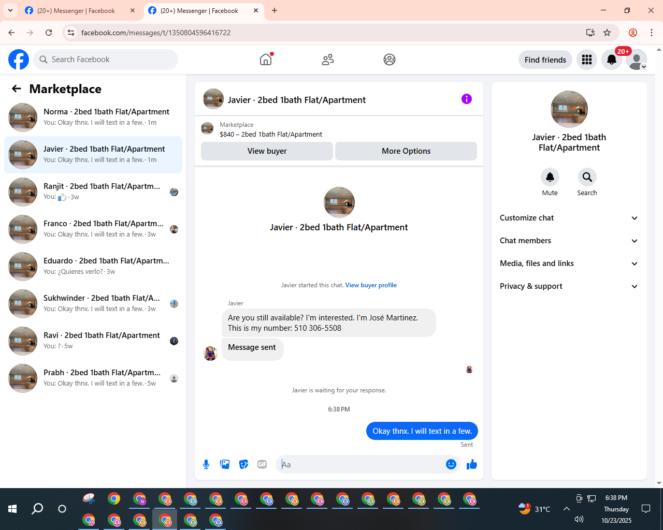Send a thumbs-up like

[x=472, y=464]
